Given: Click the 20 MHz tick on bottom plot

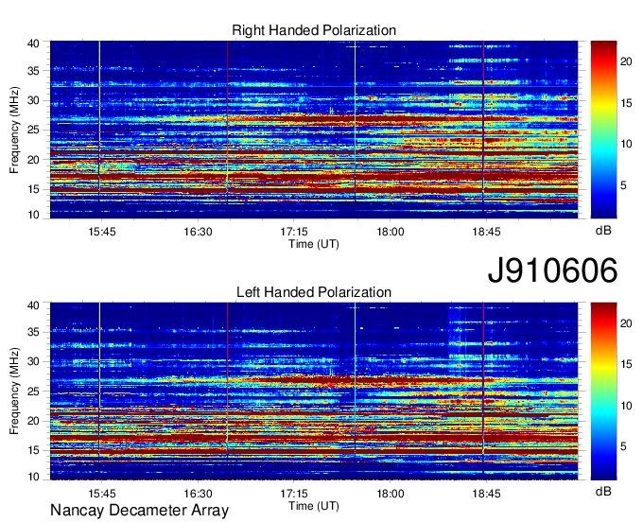Looking at the screenshot, I should pyautogui.click(x=34, y=421).
